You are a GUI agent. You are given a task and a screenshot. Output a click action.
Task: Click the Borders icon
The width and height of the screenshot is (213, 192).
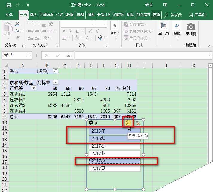(x=64, y=38)
